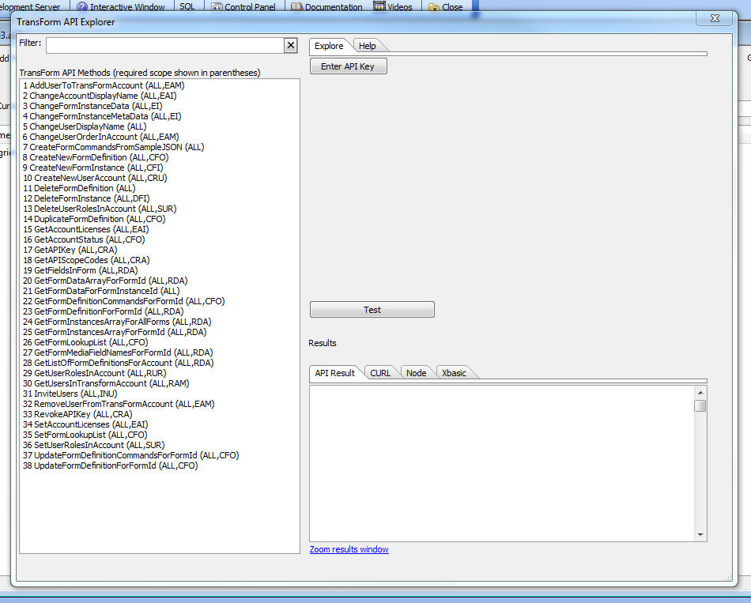Viewport: 751px width, 603px height.
Task: Select the Xbasic tab
Action: click(x=454, y=373)
